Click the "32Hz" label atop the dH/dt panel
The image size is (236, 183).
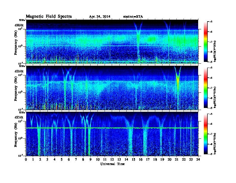pos(22,20)
